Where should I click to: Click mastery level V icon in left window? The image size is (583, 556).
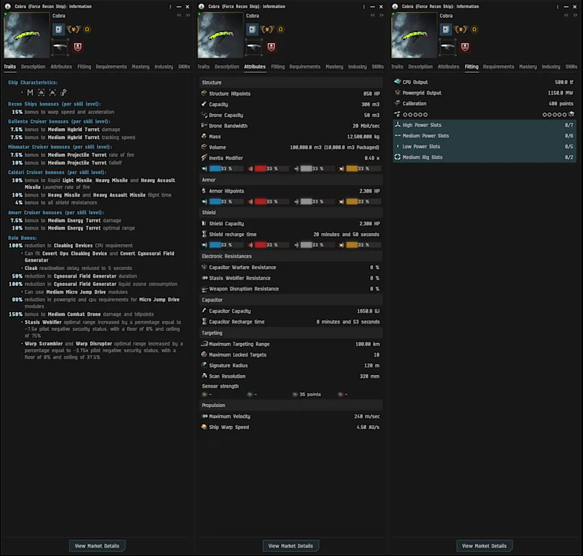pos(73,29)
